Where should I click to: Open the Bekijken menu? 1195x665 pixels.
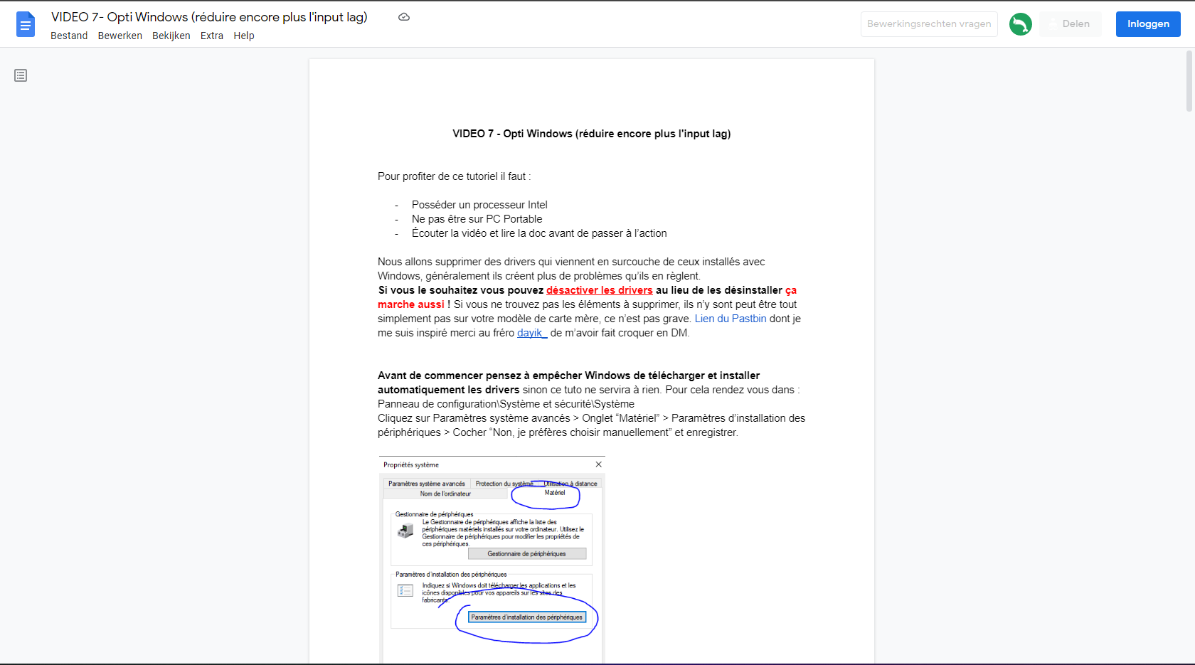171,36
